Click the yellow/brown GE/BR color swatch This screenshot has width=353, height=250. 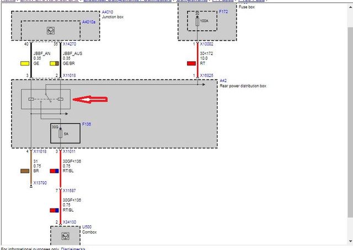54,63
